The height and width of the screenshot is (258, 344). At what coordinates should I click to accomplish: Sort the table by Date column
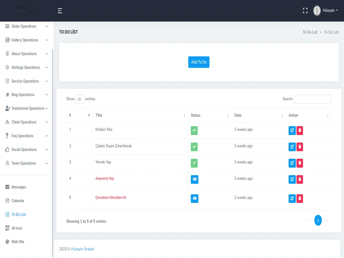pos(259,115)
